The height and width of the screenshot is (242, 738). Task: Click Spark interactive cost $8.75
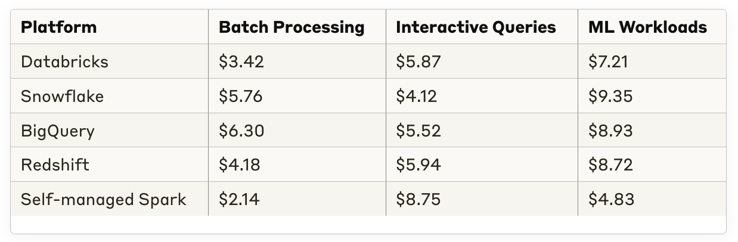[x=418, y=200]
